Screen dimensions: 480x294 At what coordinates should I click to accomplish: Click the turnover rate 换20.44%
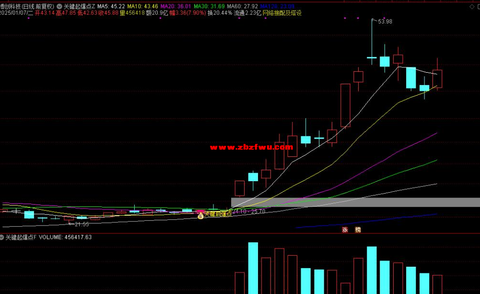(220, 13)
